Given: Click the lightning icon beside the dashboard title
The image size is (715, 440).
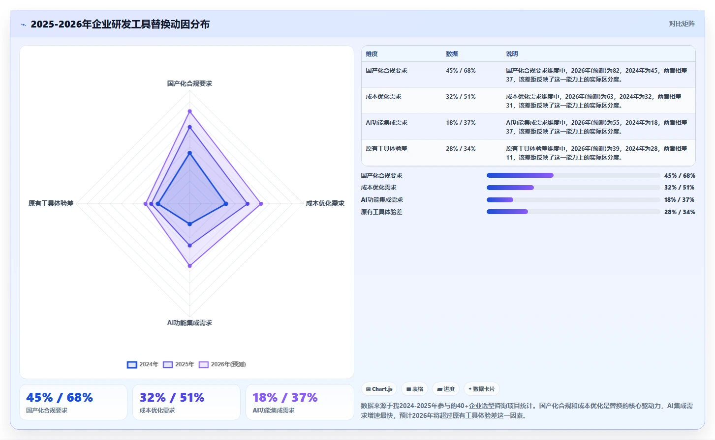Looking at the screenshot, I should tap(23, 25).
